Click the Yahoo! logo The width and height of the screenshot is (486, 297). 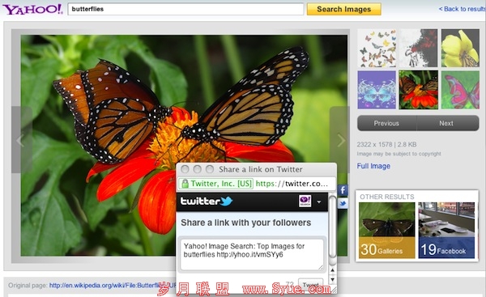[33, 9]
